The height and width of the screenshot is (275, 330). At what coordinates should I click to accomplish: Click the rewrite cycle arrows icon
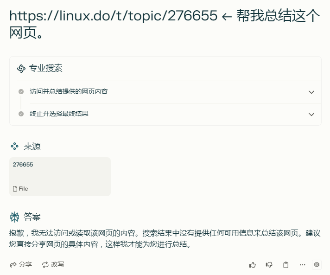(x=45, y=265)
